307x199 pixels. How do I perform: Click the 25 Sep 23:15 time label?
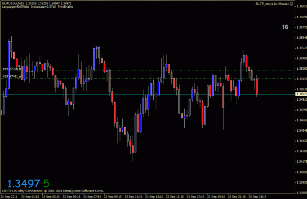[x=257, y=197]
